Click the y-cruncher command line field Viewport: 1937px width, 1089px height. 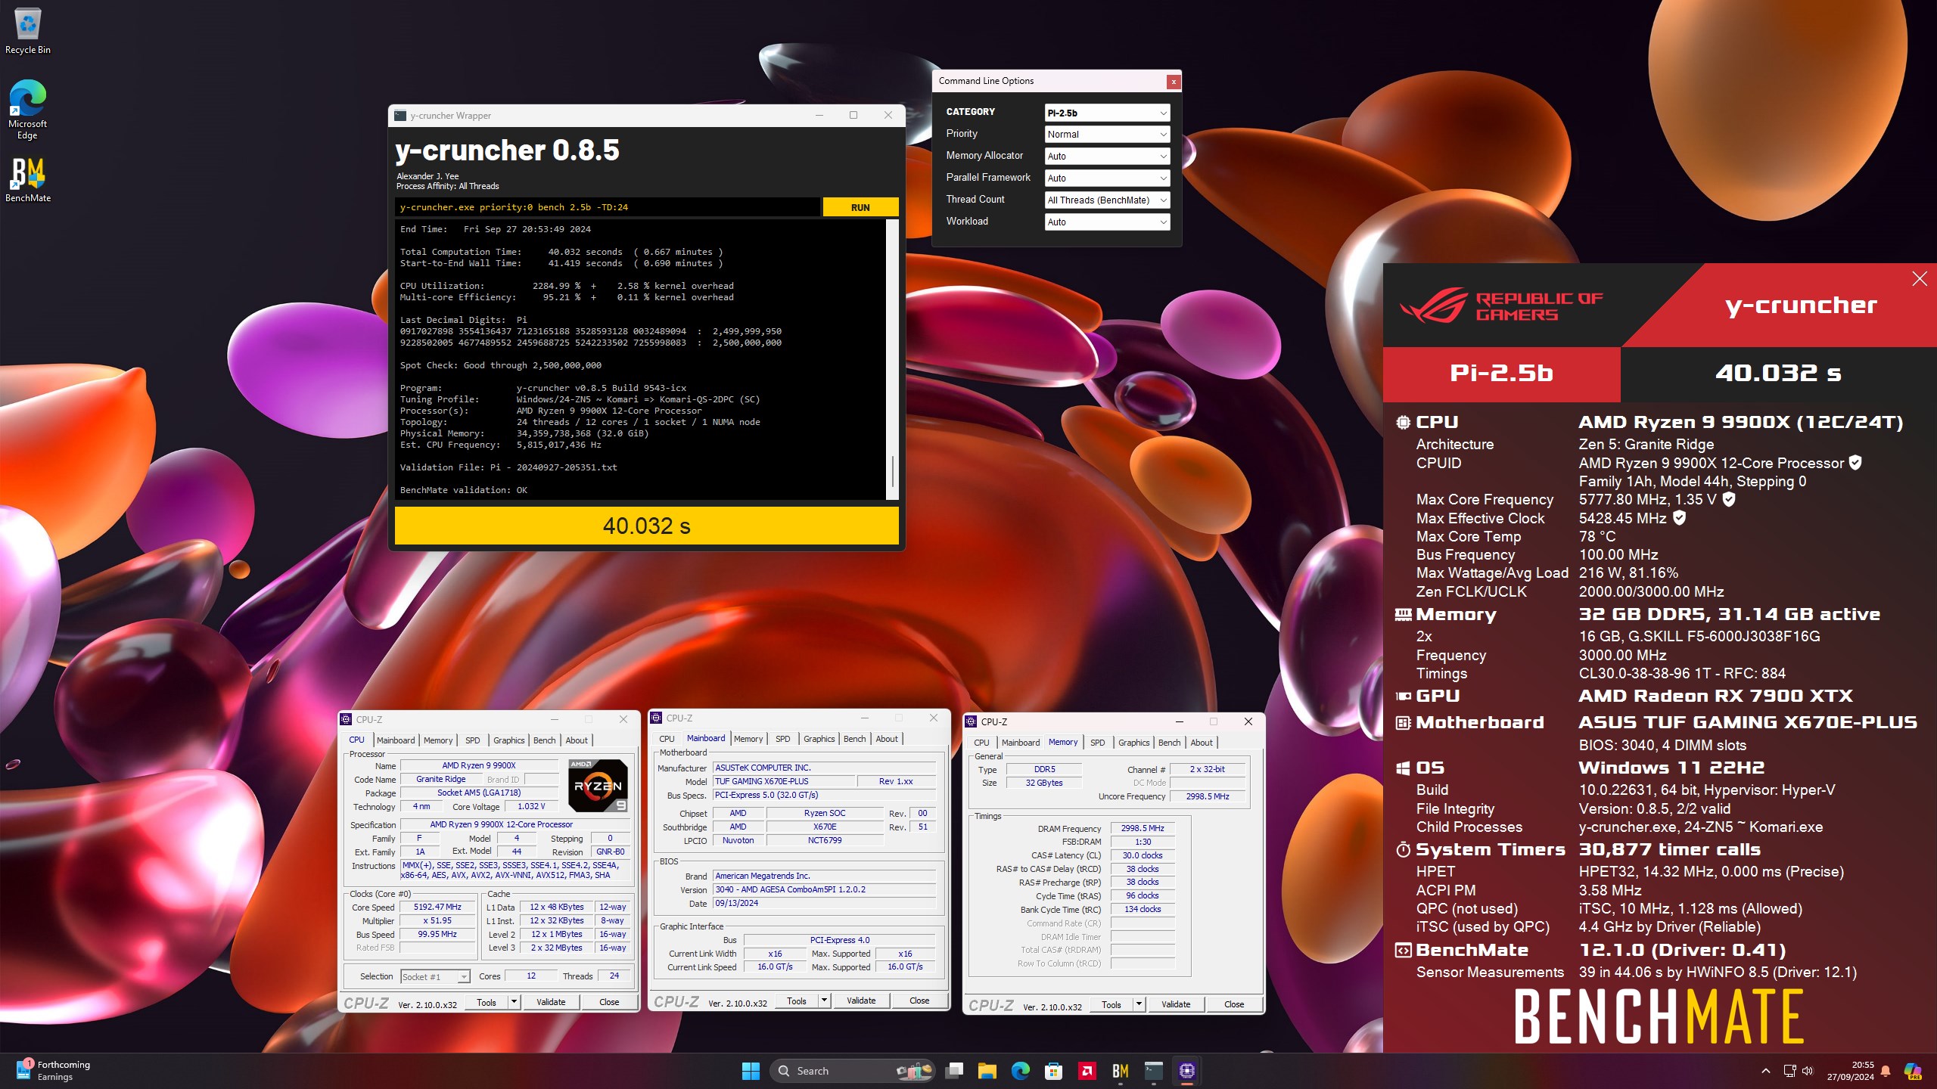[x=608, y=207]
